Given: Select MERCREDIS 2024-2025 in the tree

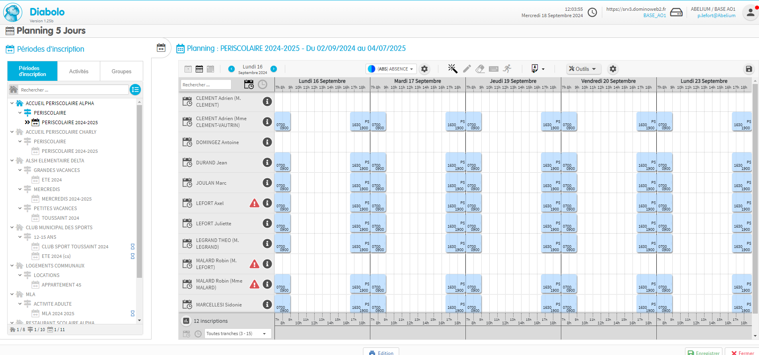Looking at the screenshot, I should pyautogui.click(x=66, y=199).
